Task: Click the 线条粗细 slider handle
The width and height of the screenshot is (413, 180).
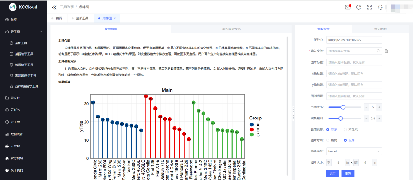Action: (340, 118)
